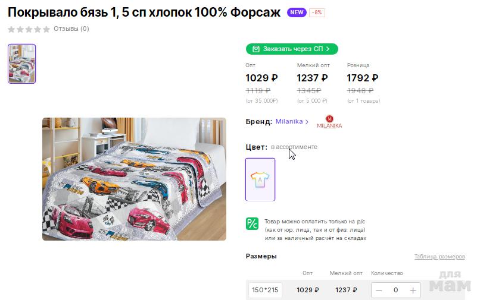
Task: Open the 'Отзывы (0)' reviews link
Action: click(x=71, y=29)
